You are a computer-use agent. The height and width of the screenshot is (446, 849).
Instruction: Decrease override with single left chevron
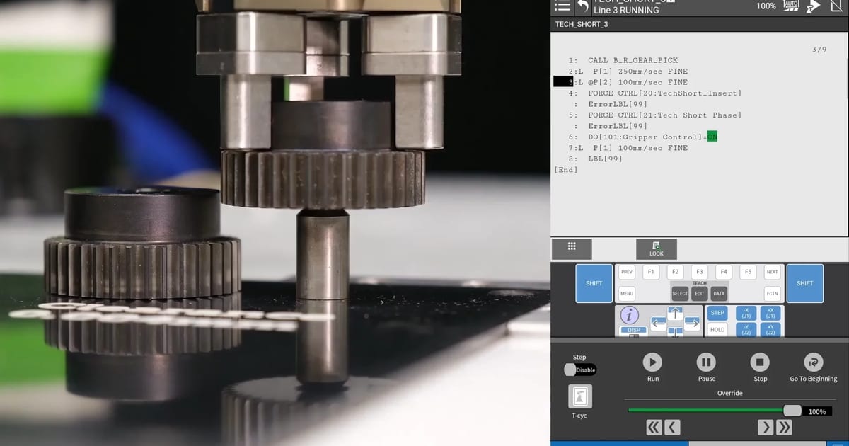click(672, 427)
